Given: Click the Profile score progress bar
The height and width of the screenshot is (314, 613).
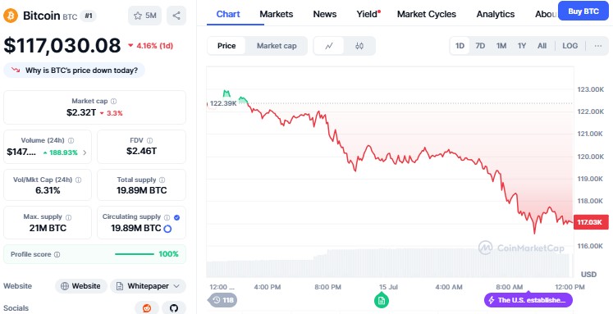Looking at the screenshot, I should tap(134, 254).
